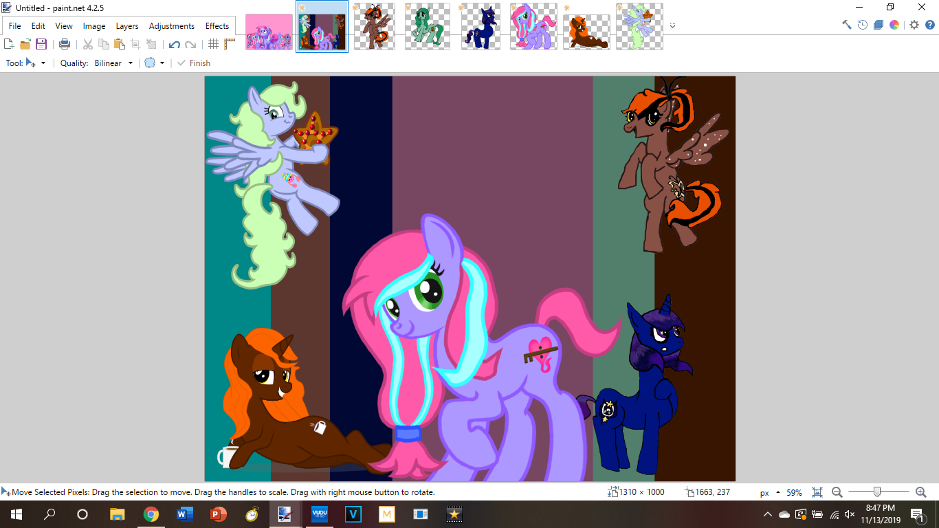Toggle the Colors window wheel icon

click(894, 25)
